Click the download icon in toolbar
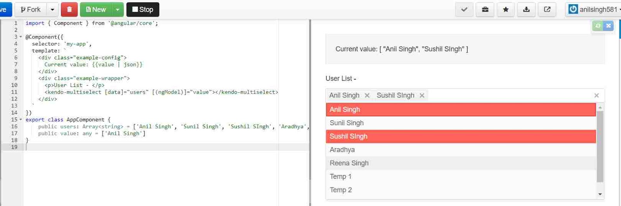This screenshot has height=206, width=621. pos(526,9)
